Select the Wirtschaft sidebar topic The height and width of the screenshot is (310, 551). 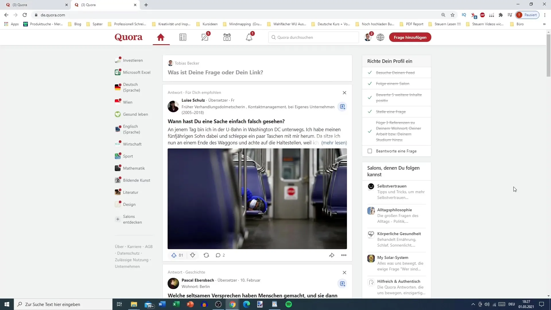(132, 144)
